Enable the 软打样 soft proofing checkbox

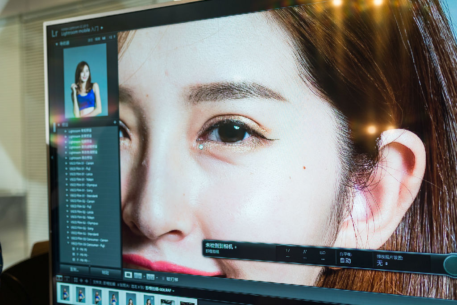click(x=163, y=279)
